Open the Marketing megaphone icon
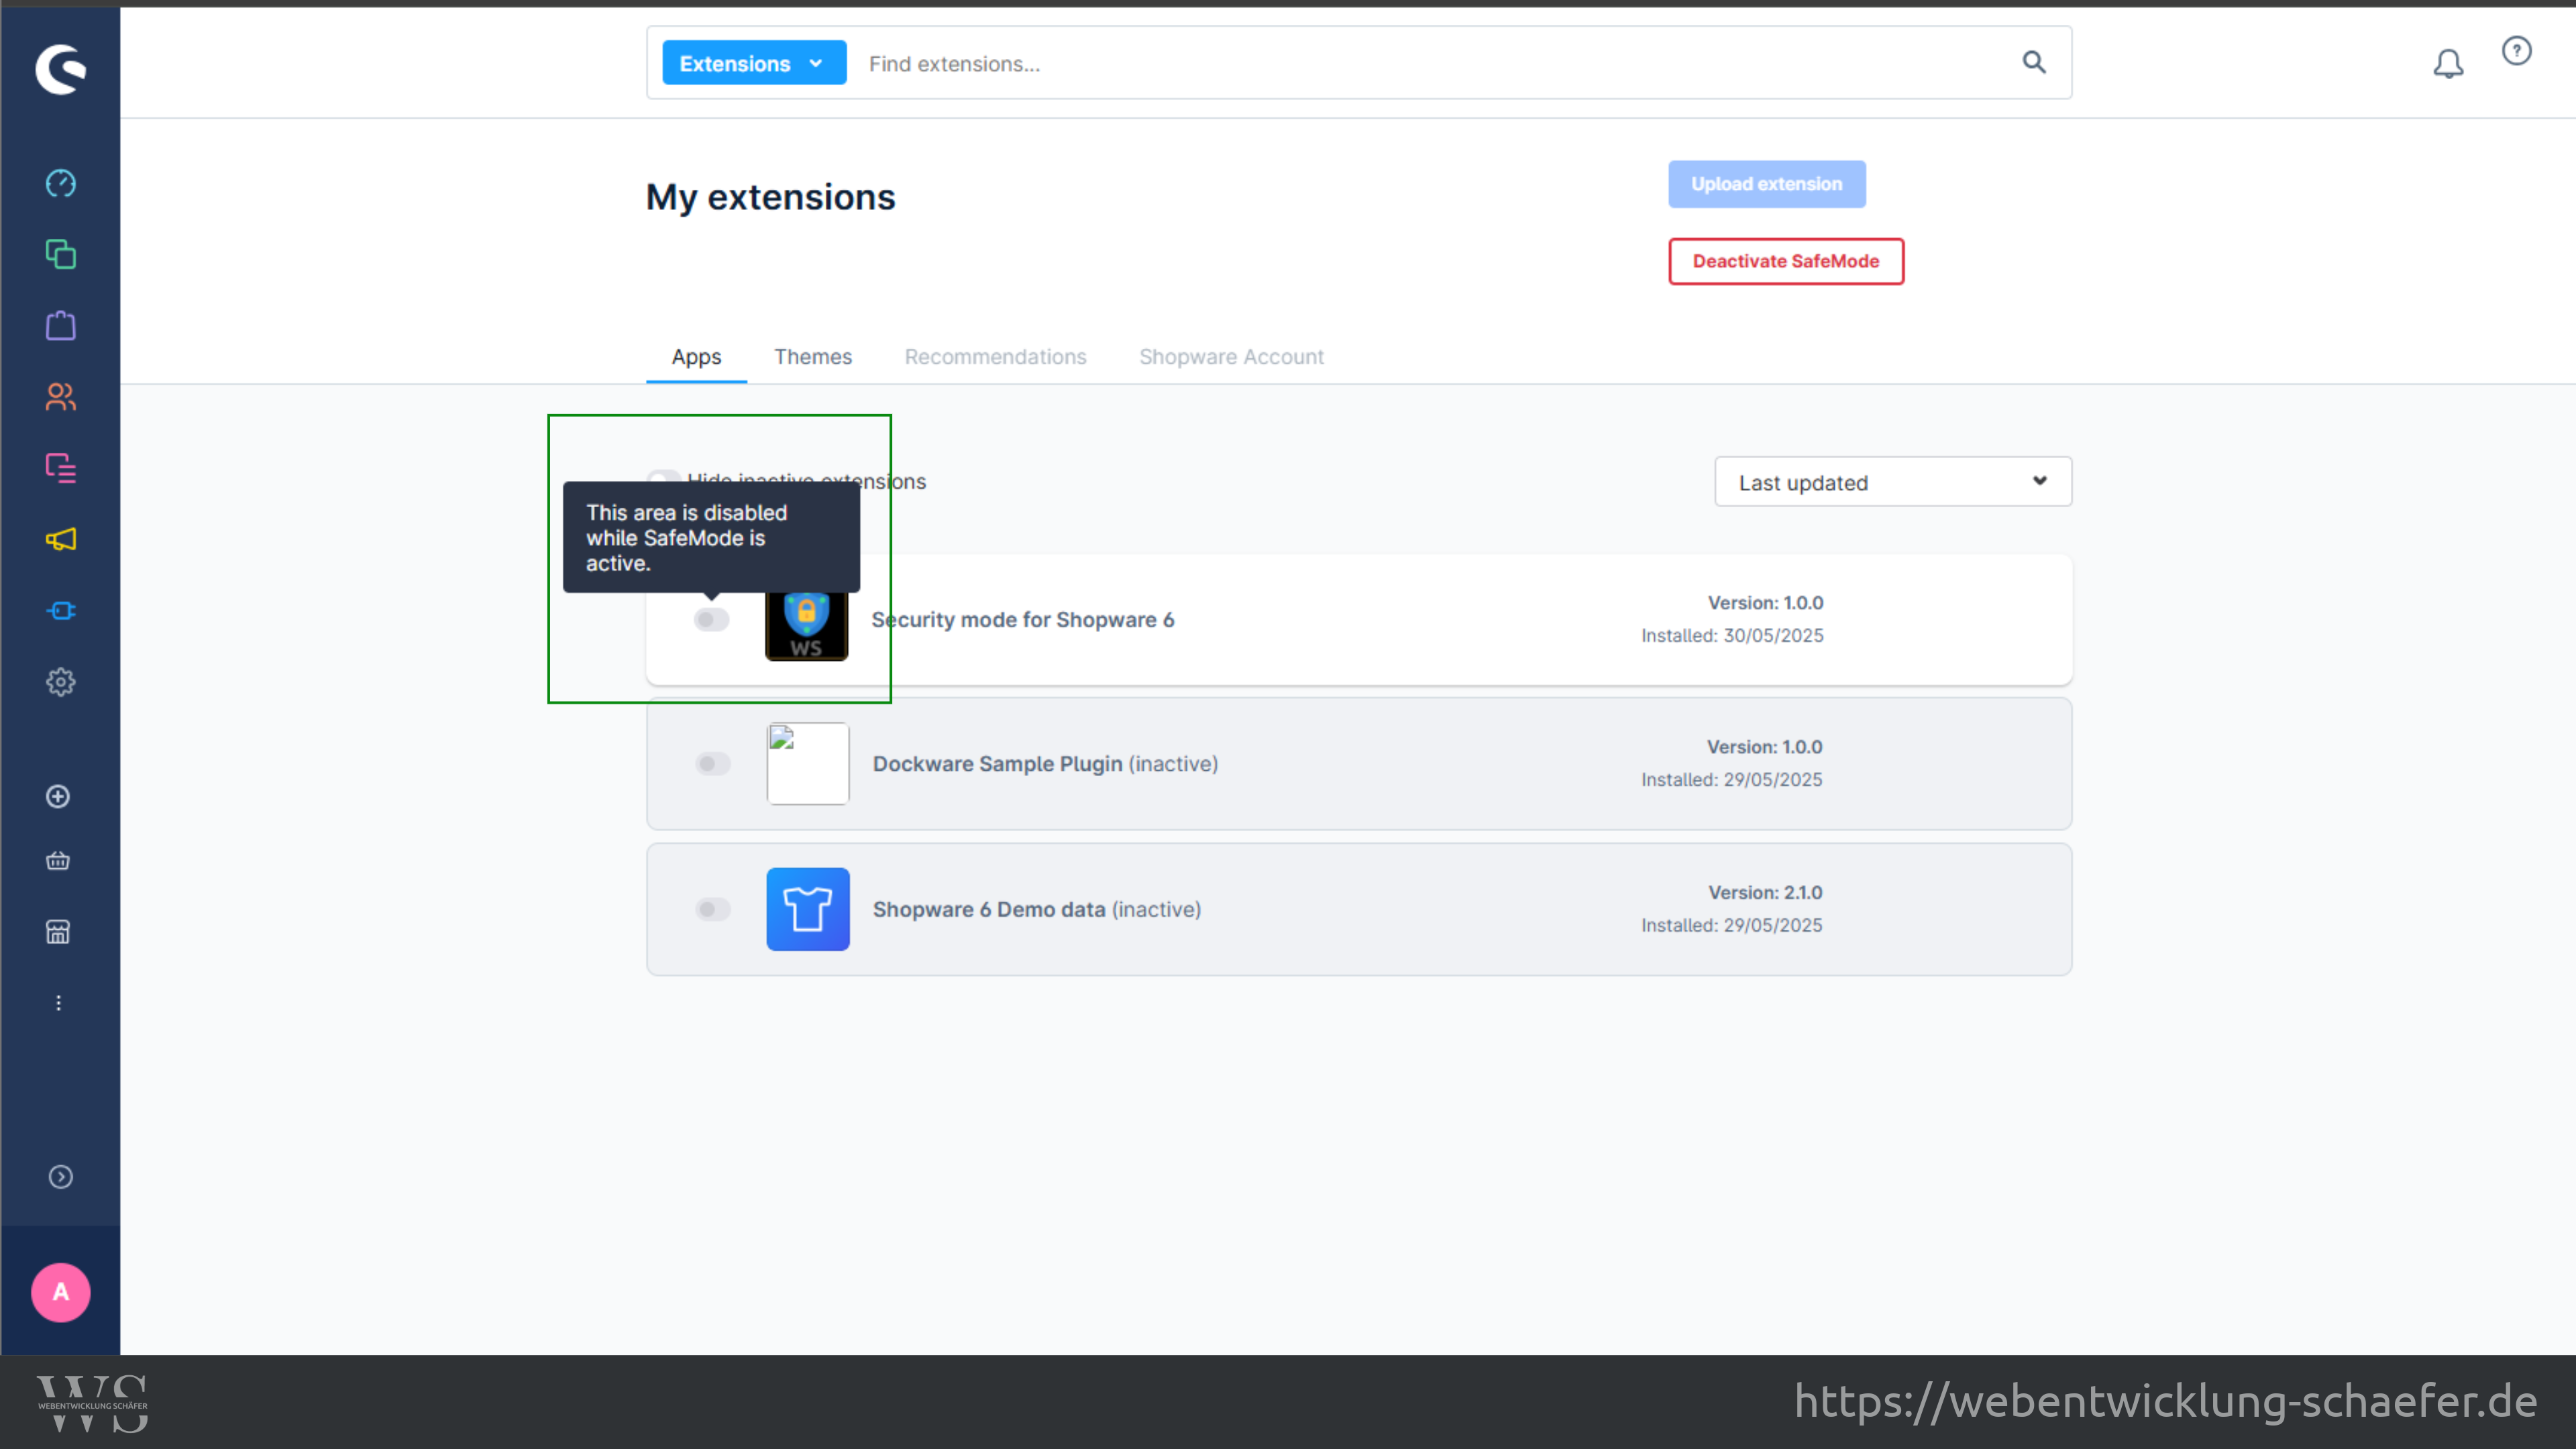2576x1449 pixels. [x=61, y=539]
